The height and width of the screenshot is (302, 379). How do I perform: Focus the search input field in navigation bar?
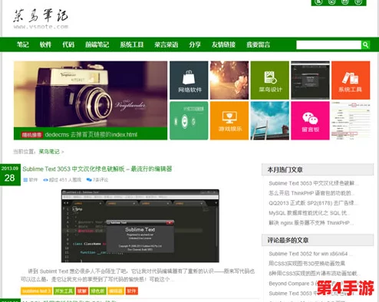(328, 45)
